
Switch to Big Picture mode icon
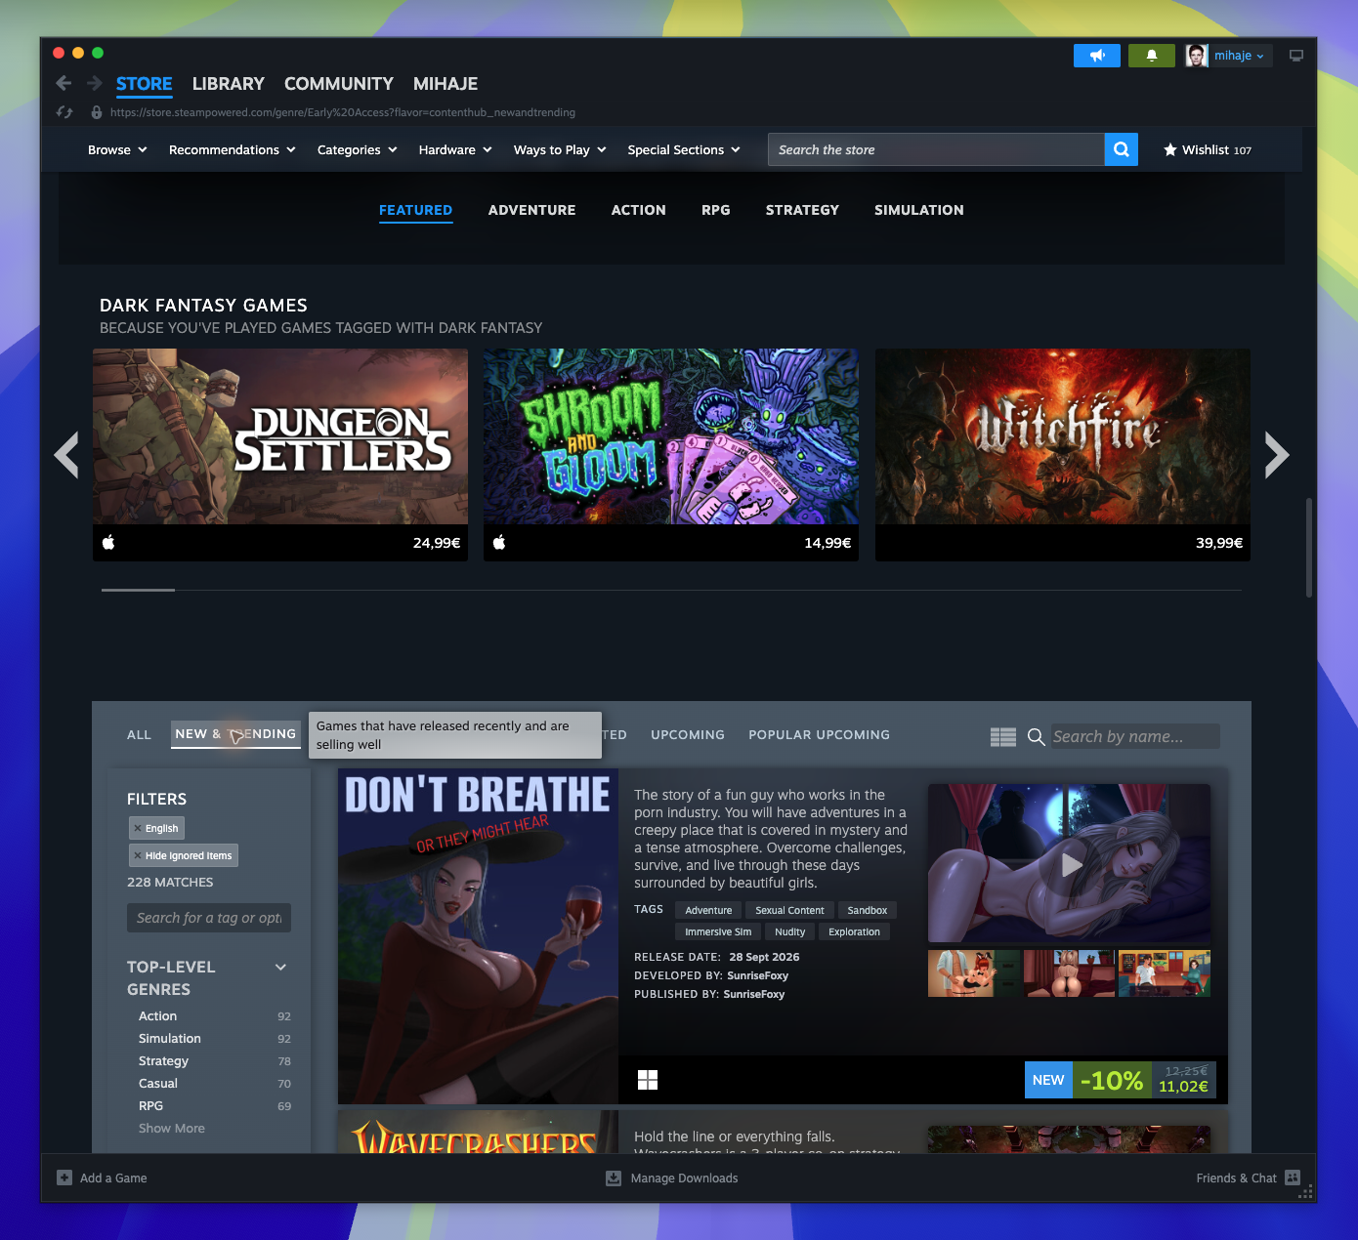click(x=1296, y=56)
